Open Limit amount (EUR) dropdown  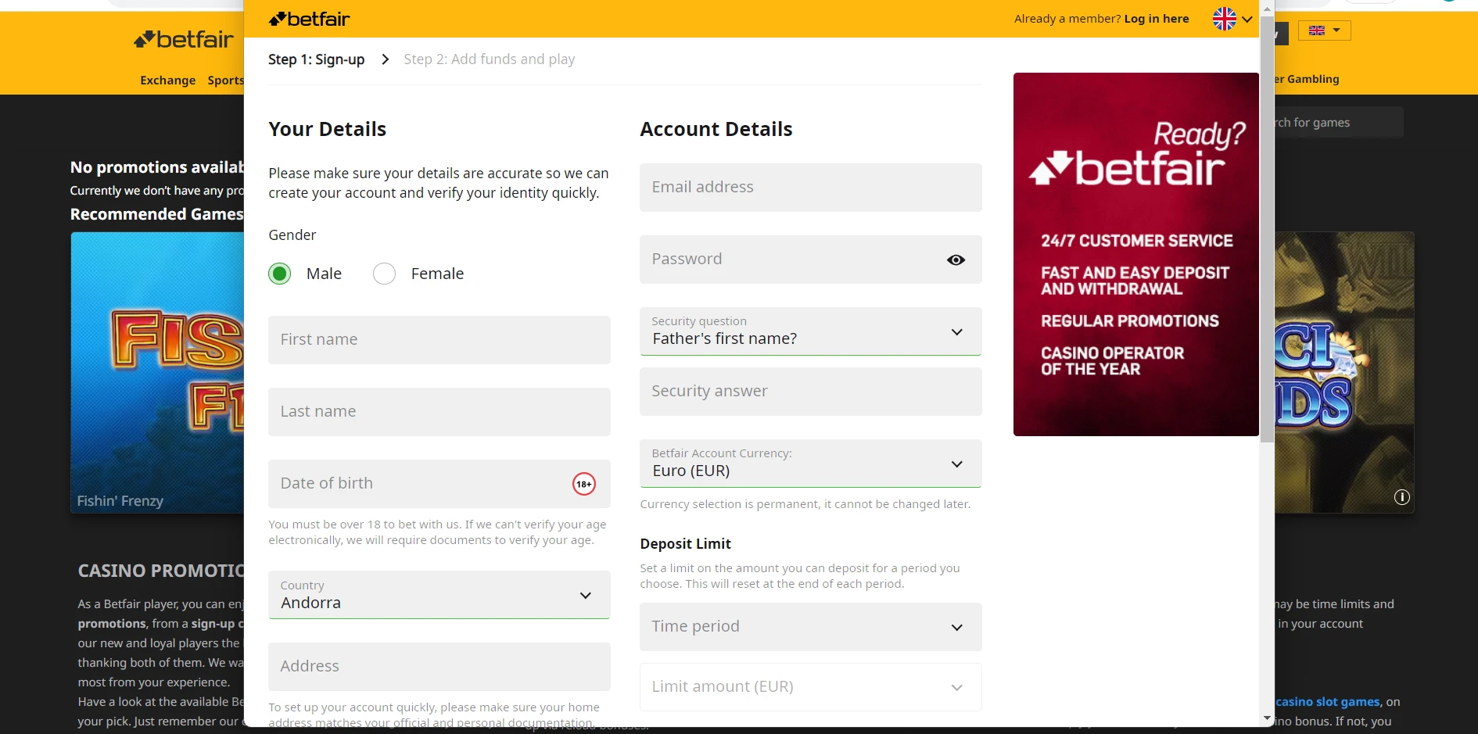pos(810,687)
